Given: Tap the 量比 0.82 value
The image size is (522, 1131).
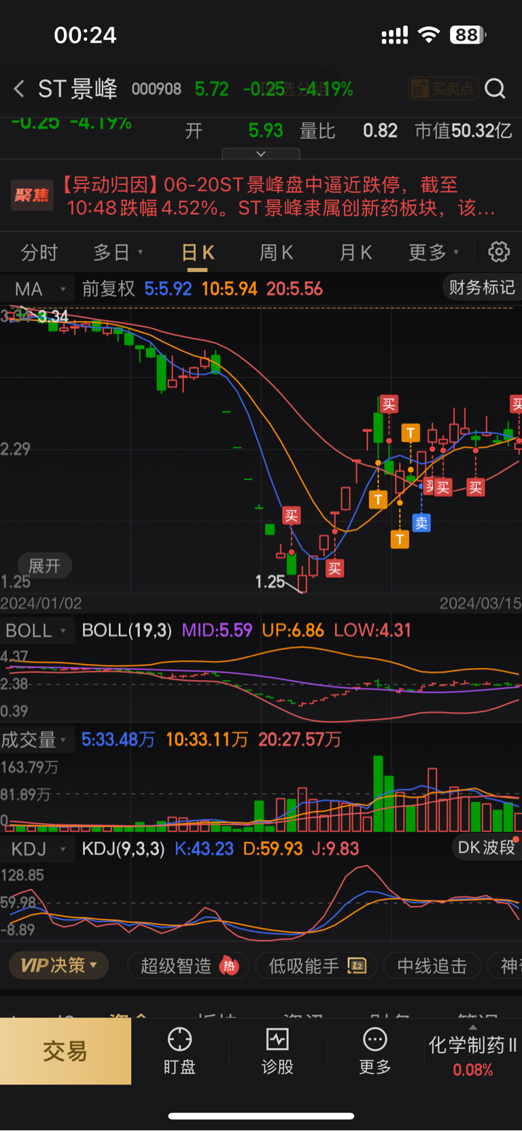Looking at the screenshot, I should (349, 131).
